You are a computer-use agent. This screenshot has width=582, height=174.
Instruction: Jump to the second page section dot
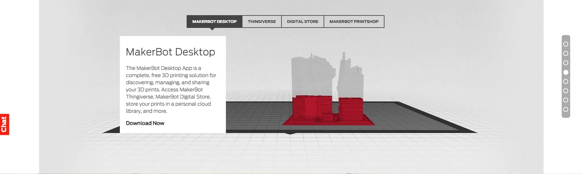[x=566, y=53]
